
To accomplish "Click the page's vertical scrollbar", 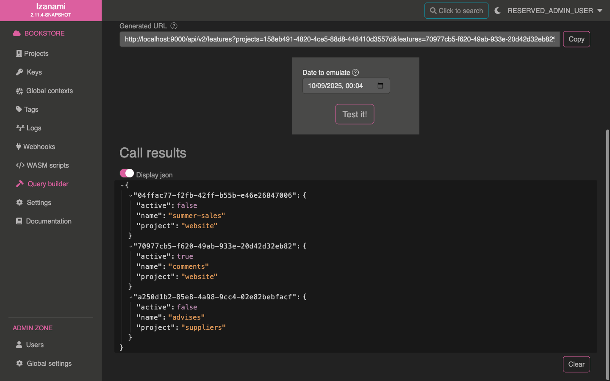I will (x=607, y=254).
